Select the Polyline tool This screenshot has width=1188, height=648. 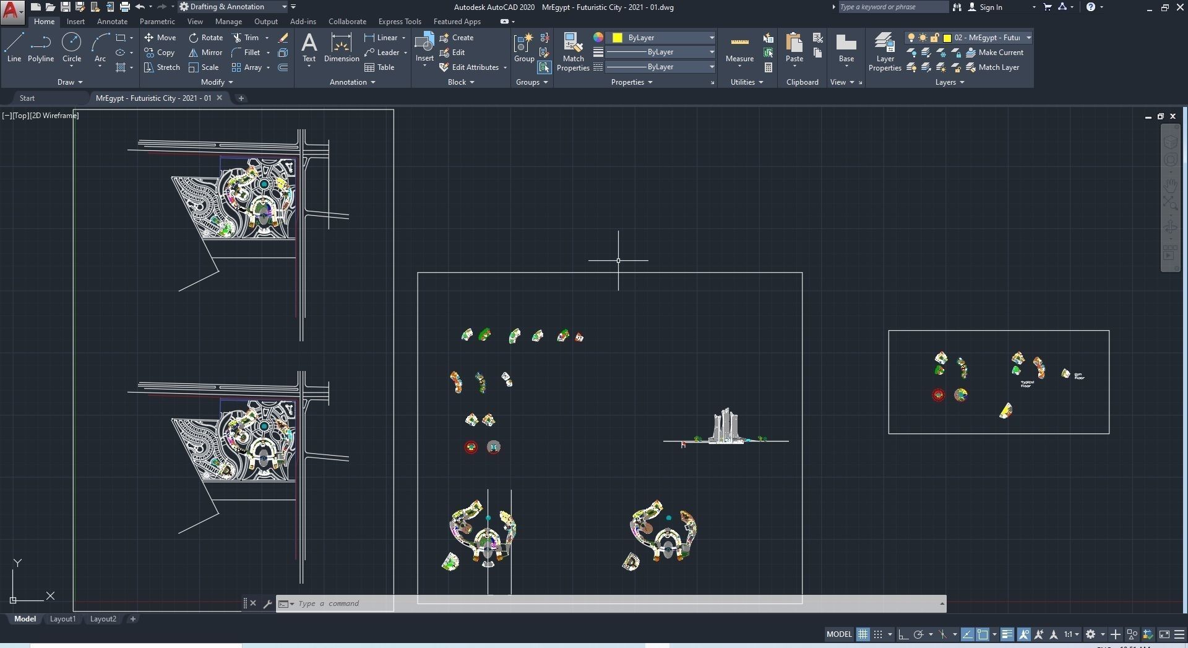[x=40, y=48]
